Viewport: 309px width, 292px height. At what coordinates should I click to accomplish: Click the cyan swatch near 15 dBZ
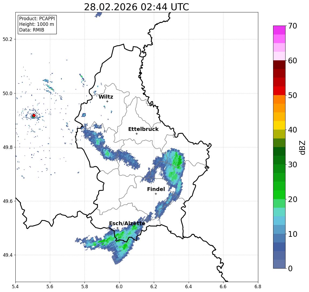[279, 221]
